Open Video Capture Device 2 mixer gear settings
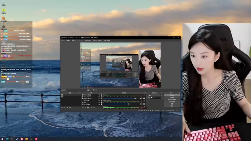The height and width of the screenshot is (141, 251). pyautogui.click(x=144, y=104)
